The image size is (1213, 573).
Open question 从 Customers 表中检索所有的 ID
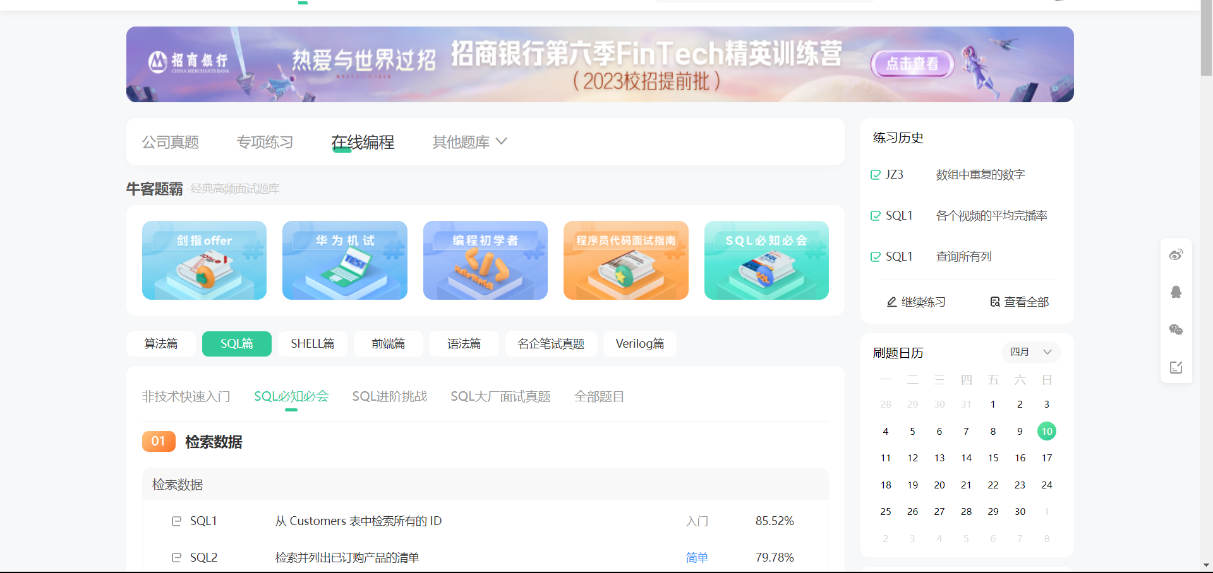click(x=358, y=521)
